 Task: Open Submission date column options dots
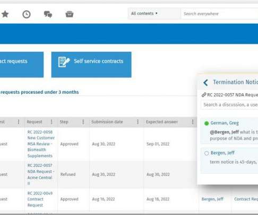[137, 122]
